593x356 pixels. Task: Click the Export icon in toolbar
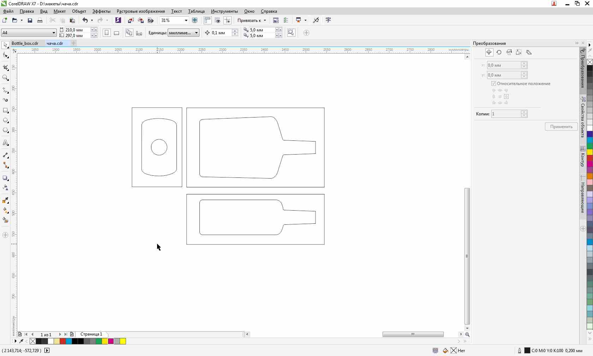click(141, 20)
